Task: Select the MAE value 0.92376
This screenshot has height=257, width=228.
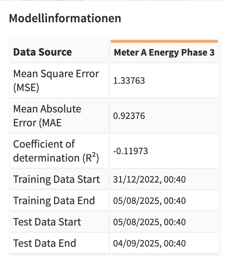Action: click(129, 116)
